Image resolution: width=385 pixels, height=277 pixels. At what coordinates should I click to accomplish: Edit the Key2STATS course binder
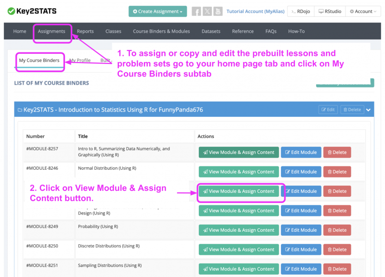(x=328, y=110)
